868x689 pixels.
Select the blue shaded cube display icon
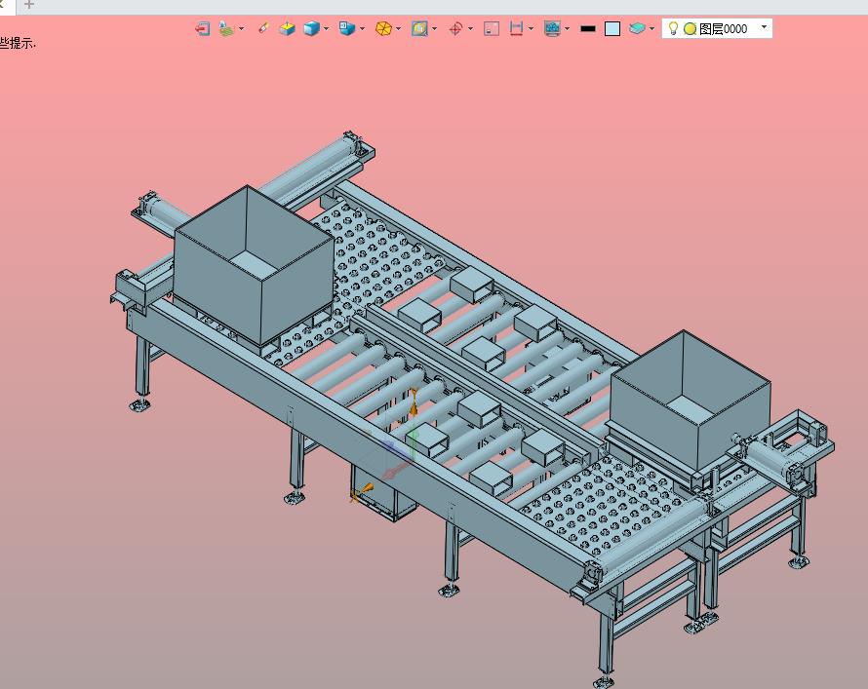tap(312, 29)
